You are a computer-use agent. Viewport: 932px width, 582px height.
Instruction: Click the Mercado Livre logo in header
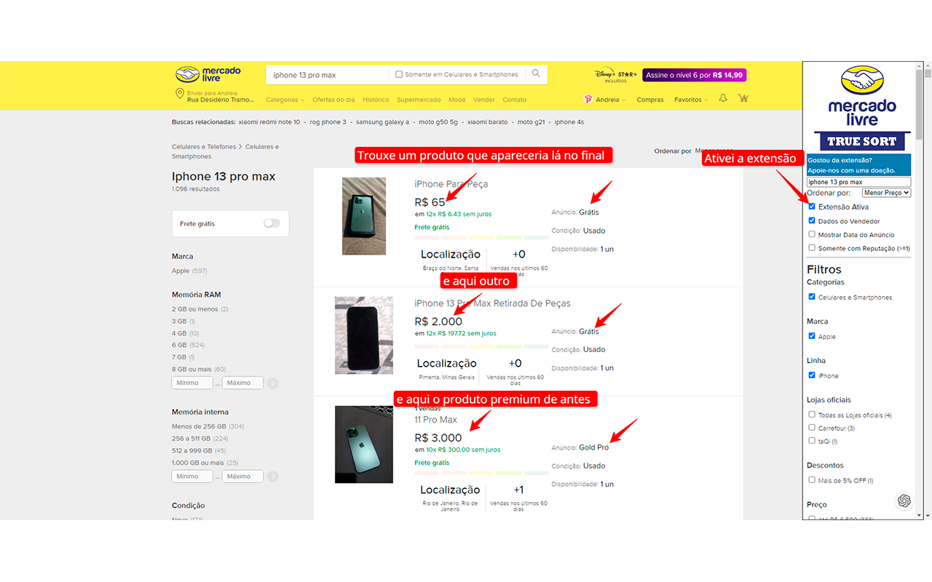(208, 74)
